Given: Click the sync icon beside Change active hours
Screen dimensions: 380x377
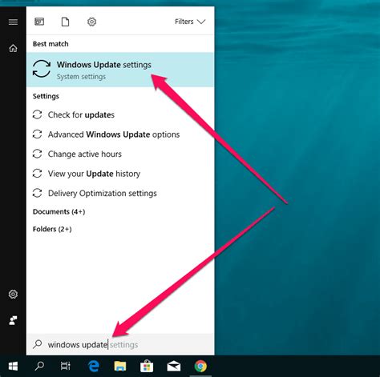Looking at the screenshot, I should (x=37, y=154).
